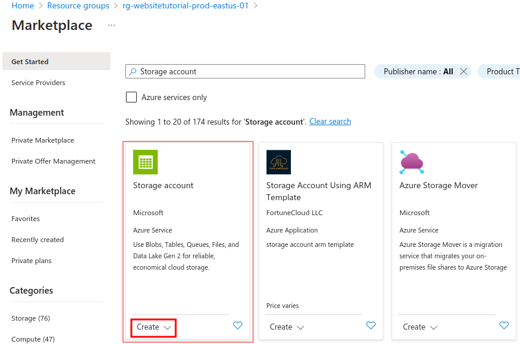Remove the Publisher name filter with X
The height and width of the screenshot is (344, 520).
[x=464, y=71]
